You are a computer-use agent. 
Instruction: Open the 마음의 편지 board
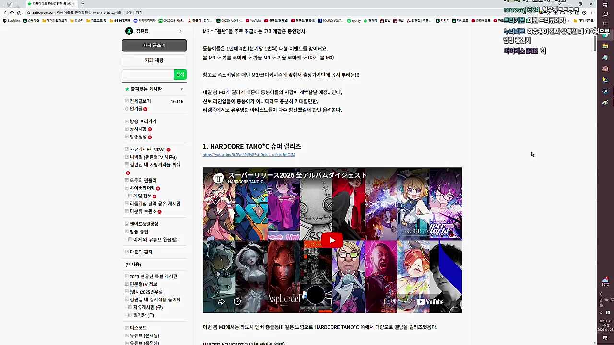141,252
